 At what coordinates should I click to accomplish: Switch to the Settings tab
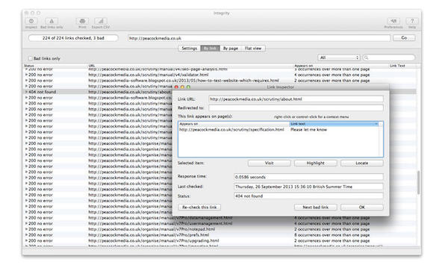[190, 49]
